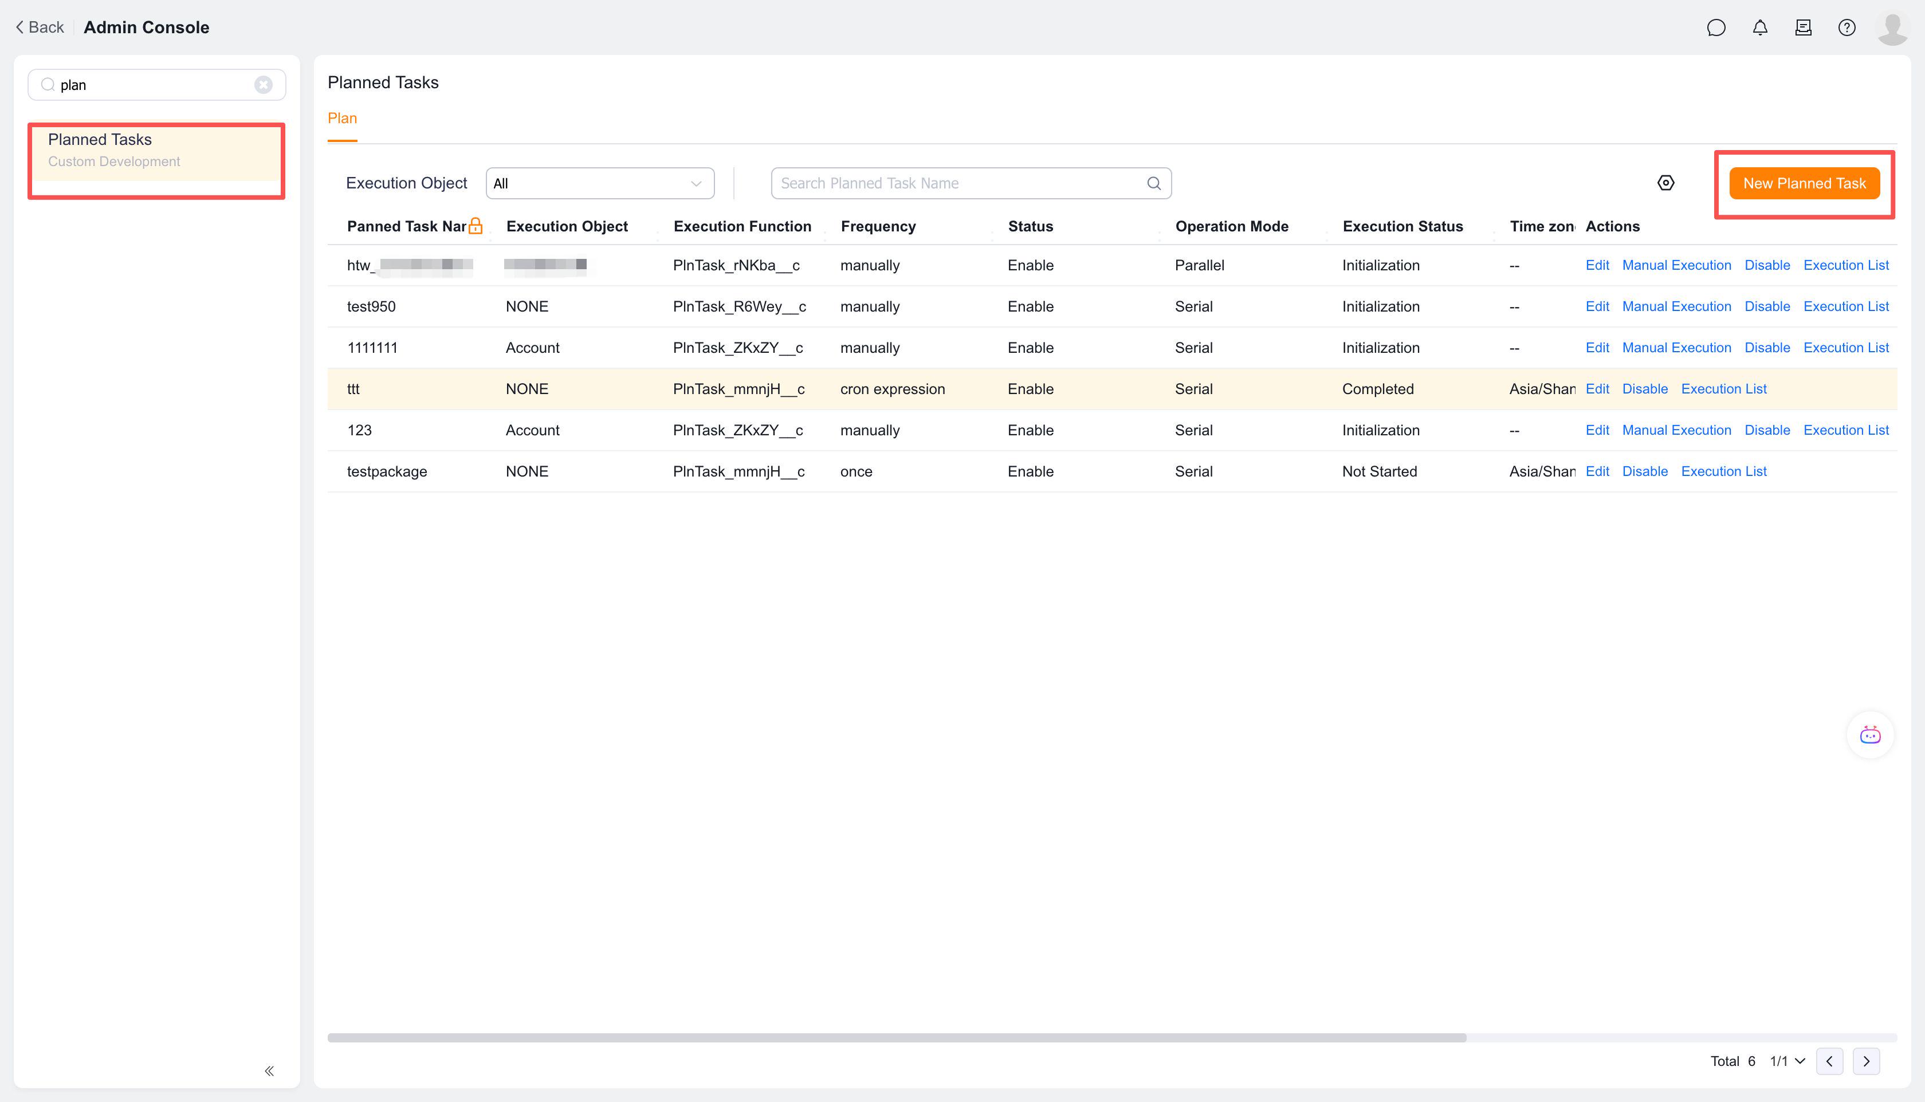Click the task name search magnifier
This screenshot has width=1925, height=1102.
[x=1154, y=183]
